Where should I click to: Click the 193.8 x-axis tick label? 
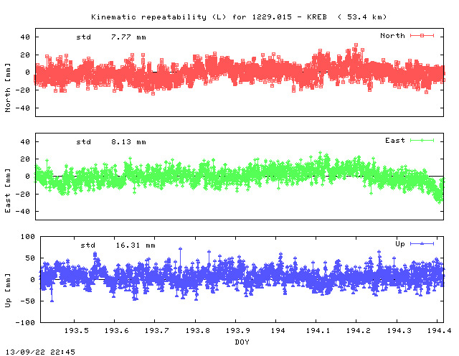(198, 331)
